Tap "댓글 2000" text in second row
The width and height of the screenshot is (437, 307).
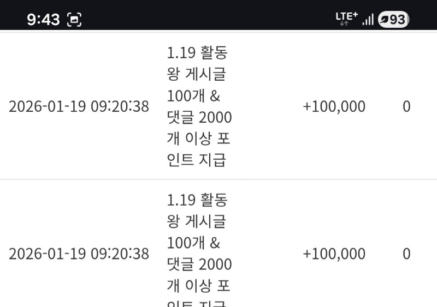[199, 264]
